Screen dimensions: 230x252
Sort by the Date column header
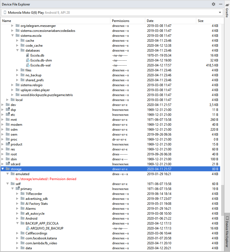click(x=150, y=21)
